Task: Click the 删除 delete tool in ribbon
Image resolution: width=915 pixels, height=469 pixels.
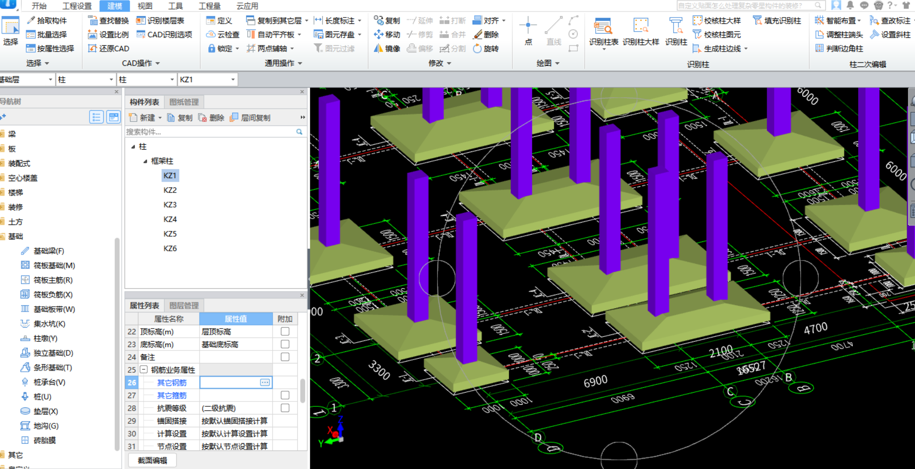Action: point(486,35)
